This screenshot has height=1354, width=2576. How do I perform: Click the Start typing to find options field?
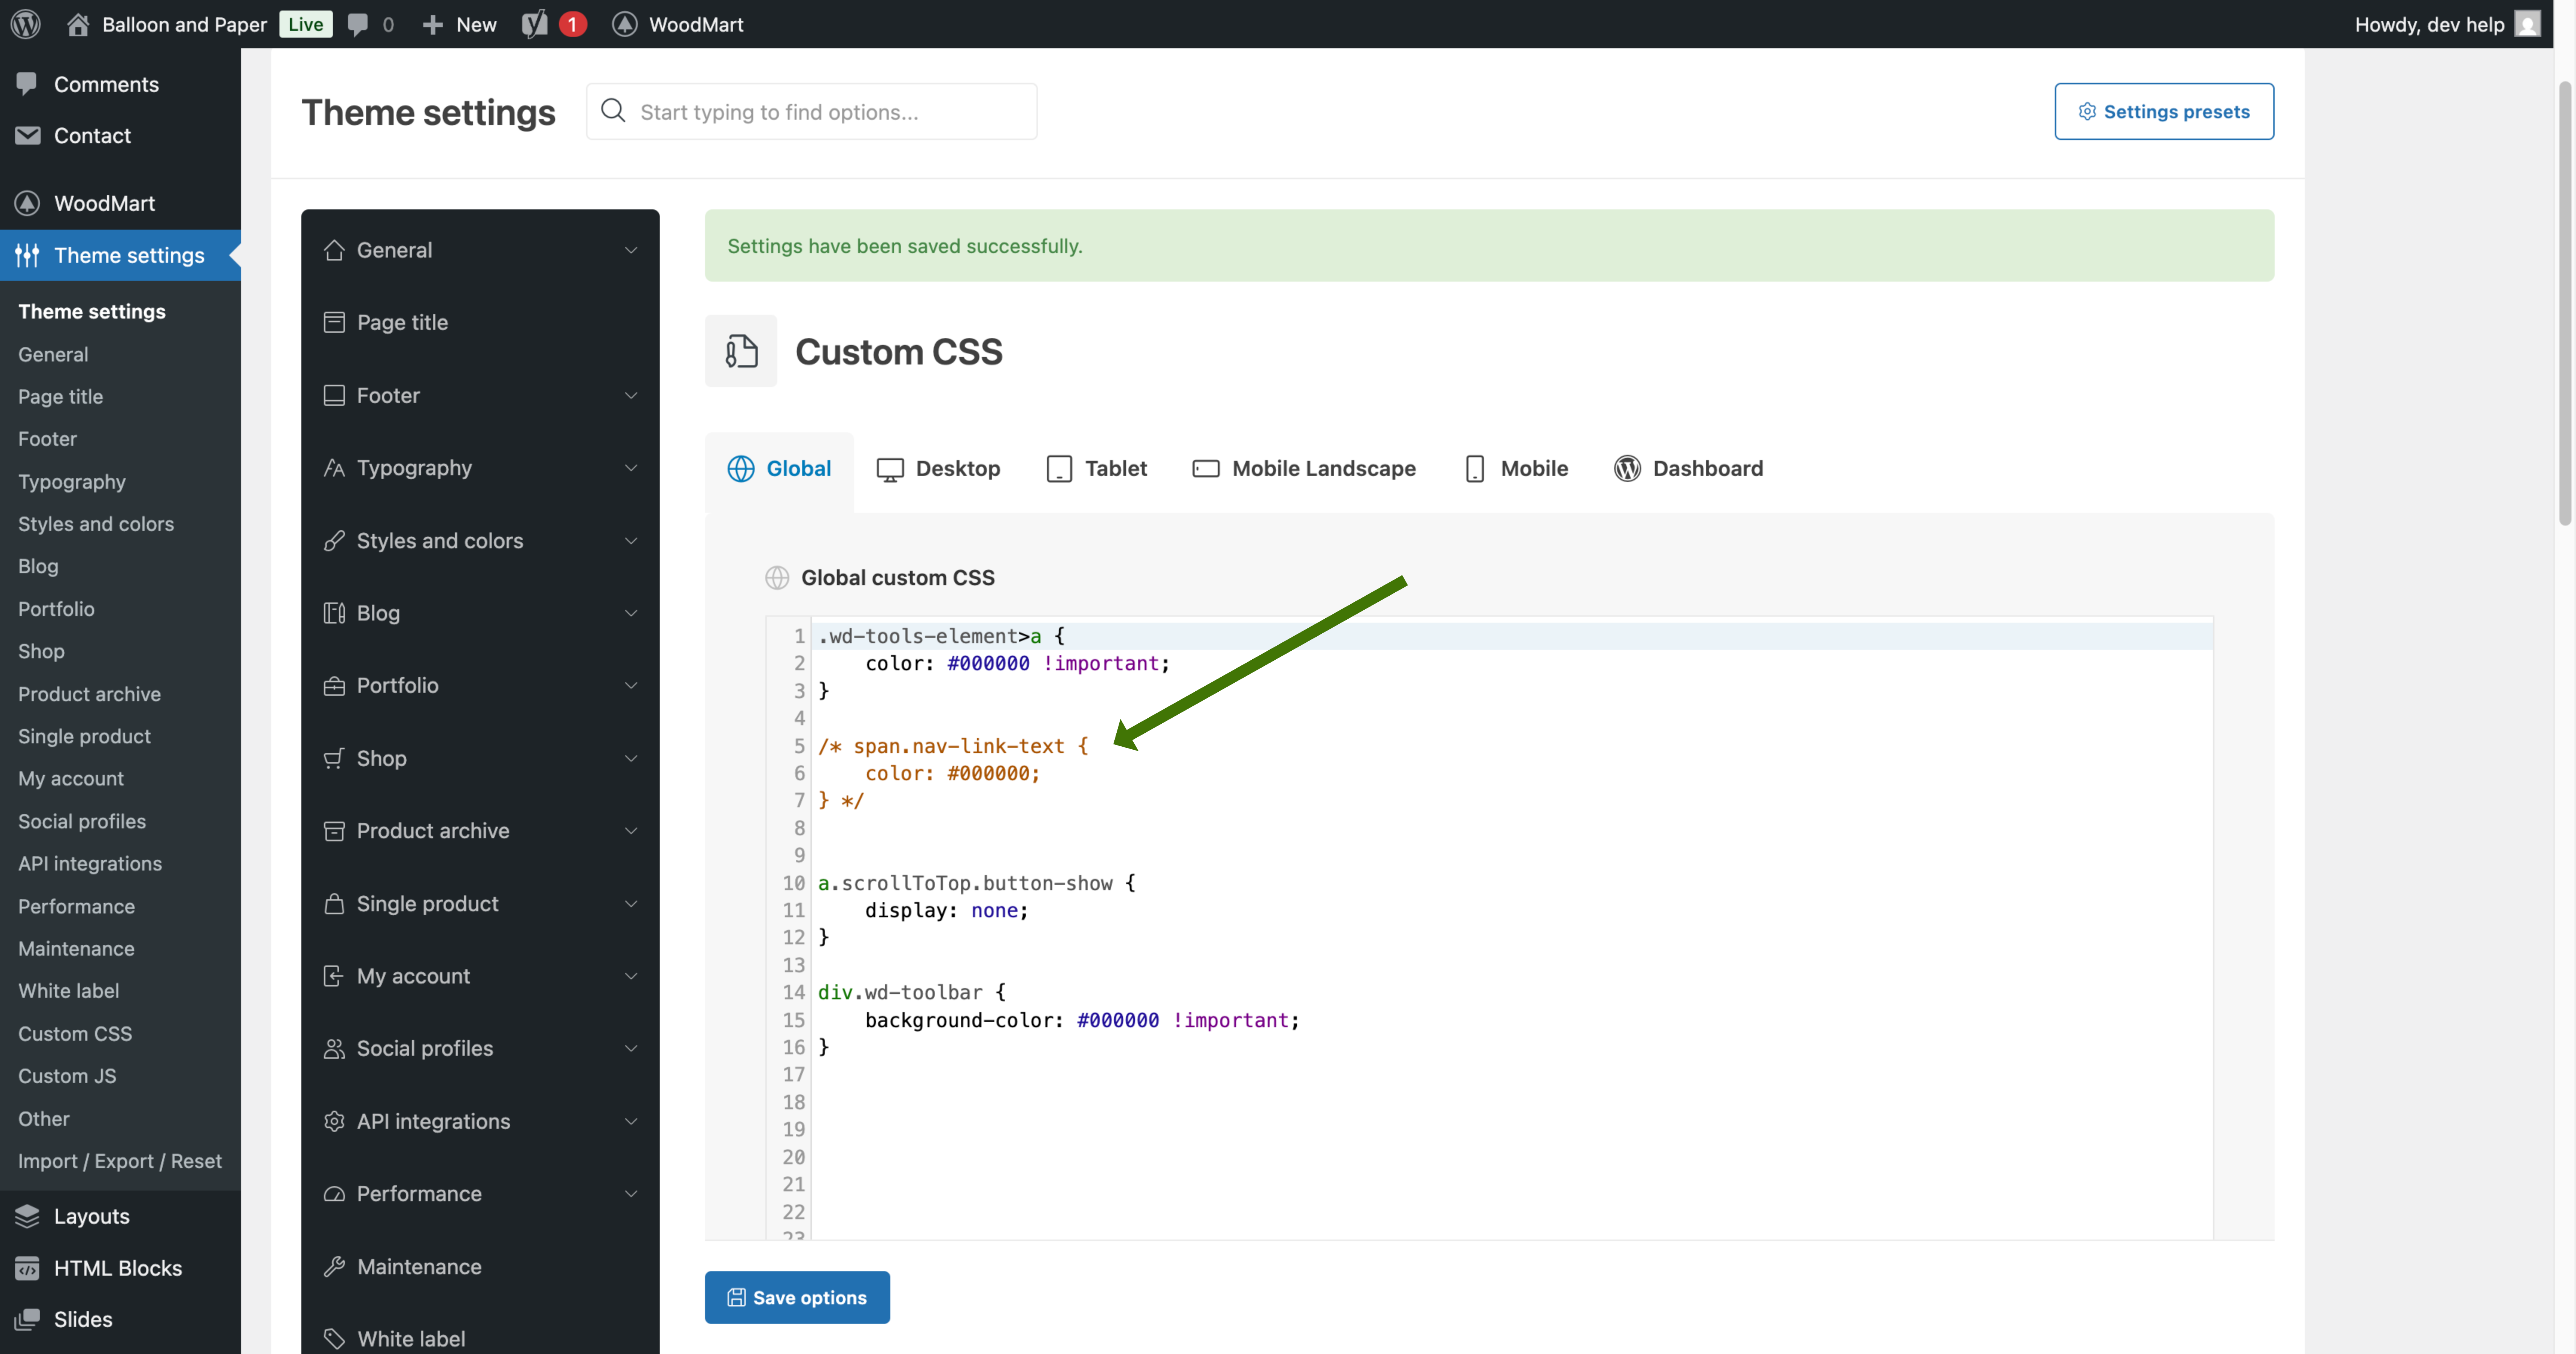tap(811, 111)
